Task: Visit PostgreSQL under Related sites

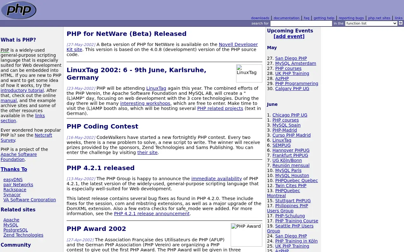Action: click(x=15, y=230)
